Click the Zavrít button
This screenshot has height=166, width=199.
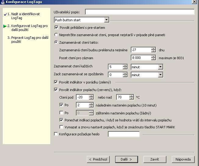pos(155,159)
